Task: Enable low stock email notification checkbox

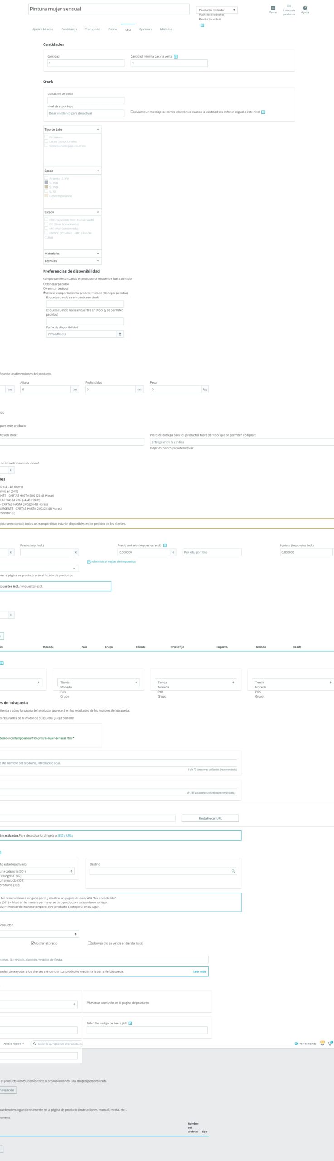Action: (x=132, y=112)
